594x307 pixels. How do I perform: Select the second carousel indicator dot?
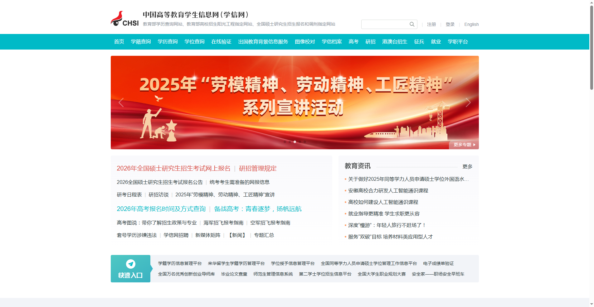click(290, 142)
